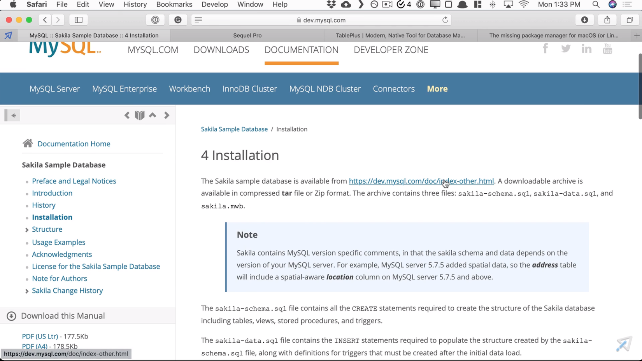Open the pinned paper-plane tab
Image resolution: width=642 pixels, height=361 pixels.
pyautogui.click(x=8, y=35)
